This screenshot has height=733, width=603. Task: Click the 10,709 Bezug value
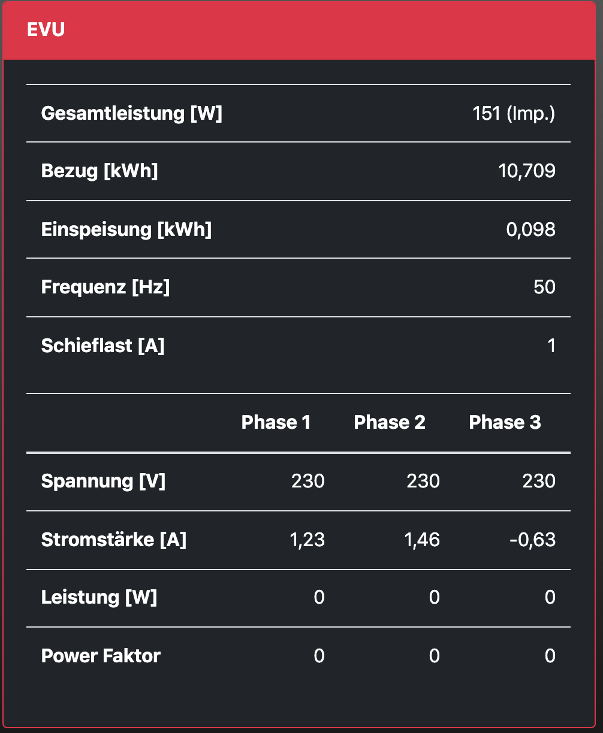(527, 171)
